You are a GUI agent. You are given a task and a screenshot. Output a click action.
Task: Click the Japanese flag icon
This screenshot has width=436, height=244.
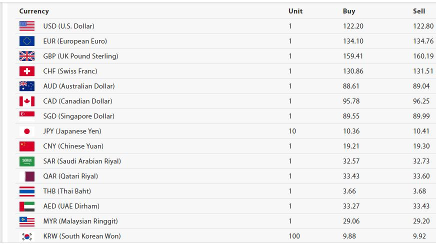pos(27,131)
